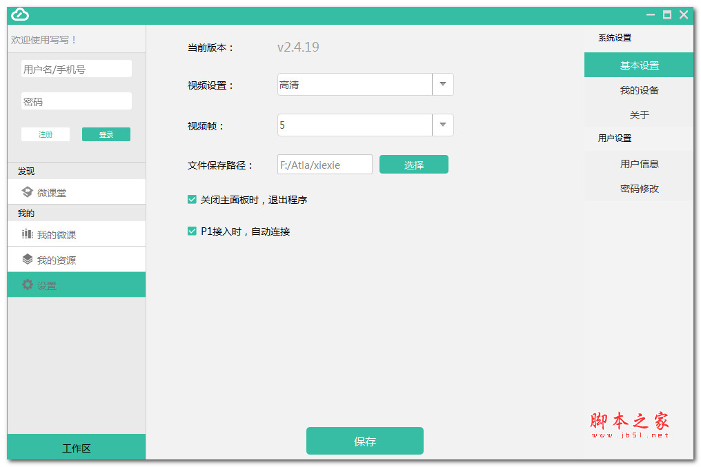Save settings with the 保存 button
701x467 pixels.
click(364, 440)
